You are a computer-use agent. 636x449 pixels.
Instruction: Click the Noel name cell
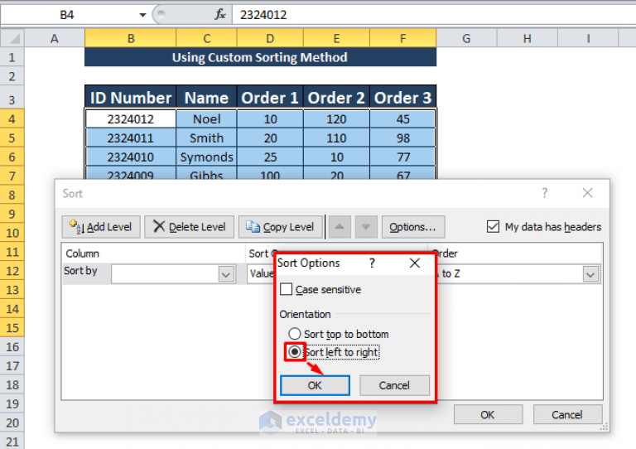(206, 119)
